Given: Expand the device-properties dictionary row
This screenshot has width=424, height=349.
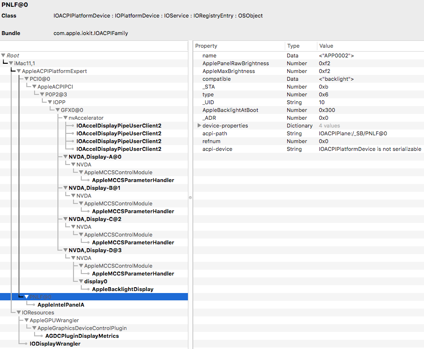Looking at the screenshot, I should click(x=199, y=126).
